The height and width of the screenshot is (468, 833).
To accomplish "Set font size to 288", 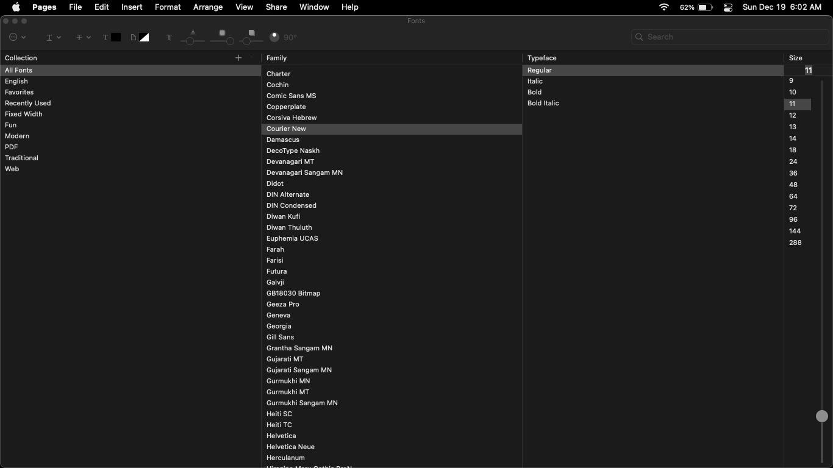I will coord(798,243).
